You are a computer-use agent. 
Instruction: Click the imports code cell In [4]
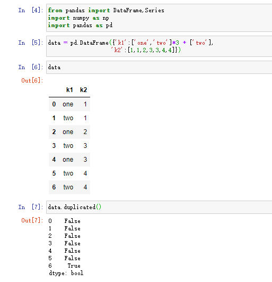point(159,18)
